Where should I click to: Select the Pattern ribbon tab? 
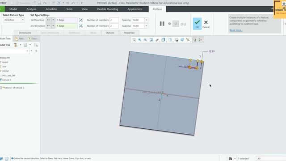157,9
